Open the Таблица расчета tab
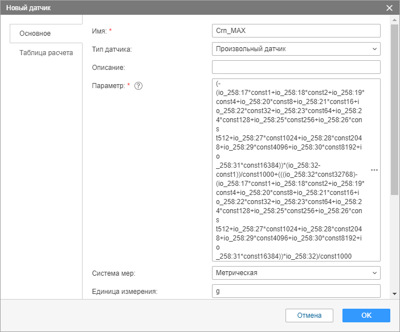This screenshot has height=332, width=400. [46, 53]
